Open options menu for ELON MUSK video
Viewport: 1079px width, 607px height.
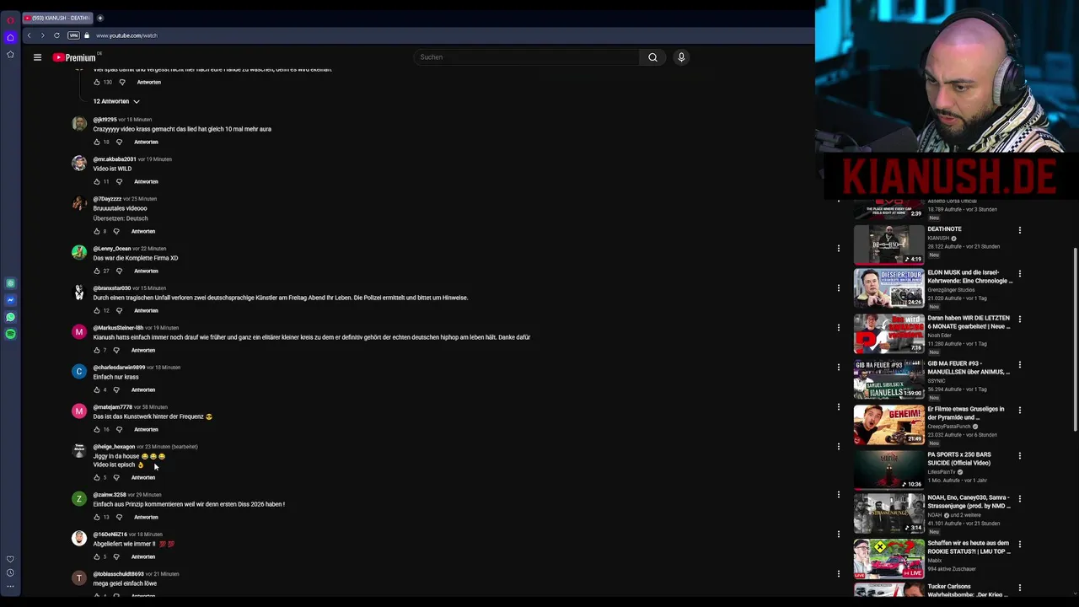(x=1019, y=274)
